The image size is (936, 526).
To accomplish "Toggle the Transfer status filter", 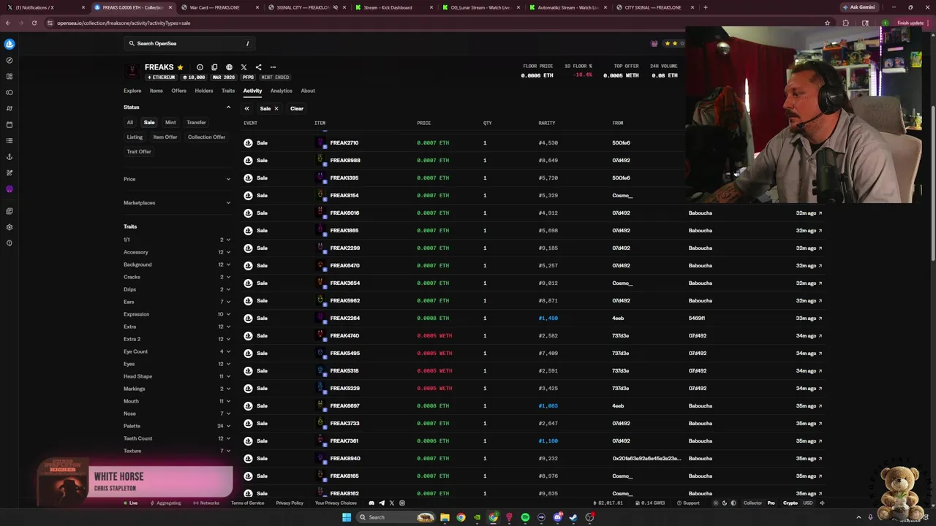I will click(x=196, y=122).
